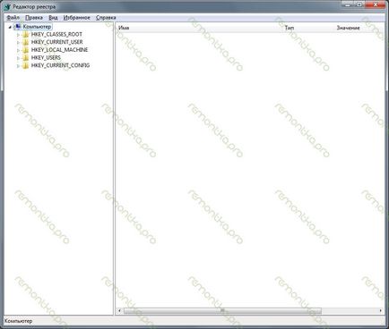389x329 pixels.
Task: Open the Справка menu
Action: [x=106, y=18]
